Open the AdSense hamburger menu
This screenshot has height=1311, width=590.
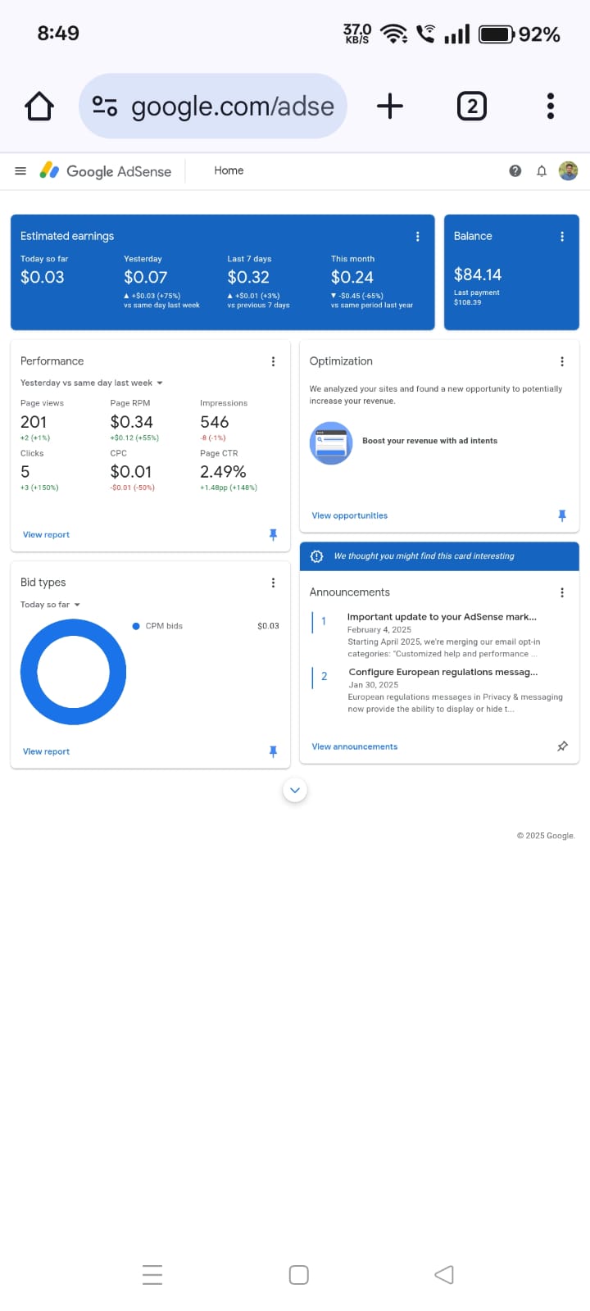pos(20,170)
